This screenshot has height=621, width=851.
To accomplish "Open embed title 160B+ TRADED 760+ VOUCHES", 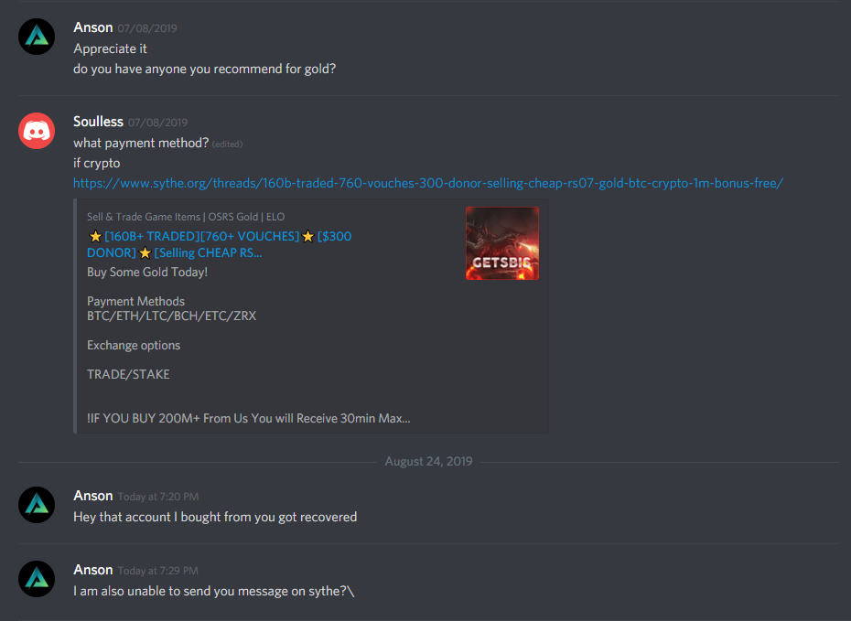I will tap(220, 244).
